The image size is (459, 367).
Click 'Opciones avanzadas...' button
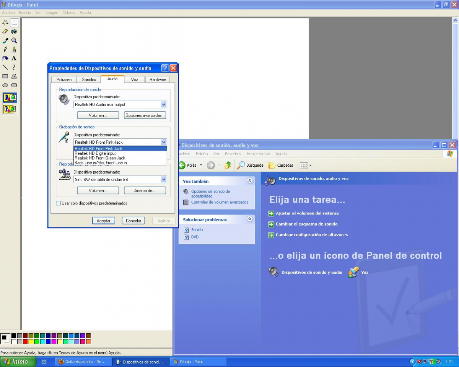coord(145,115)
